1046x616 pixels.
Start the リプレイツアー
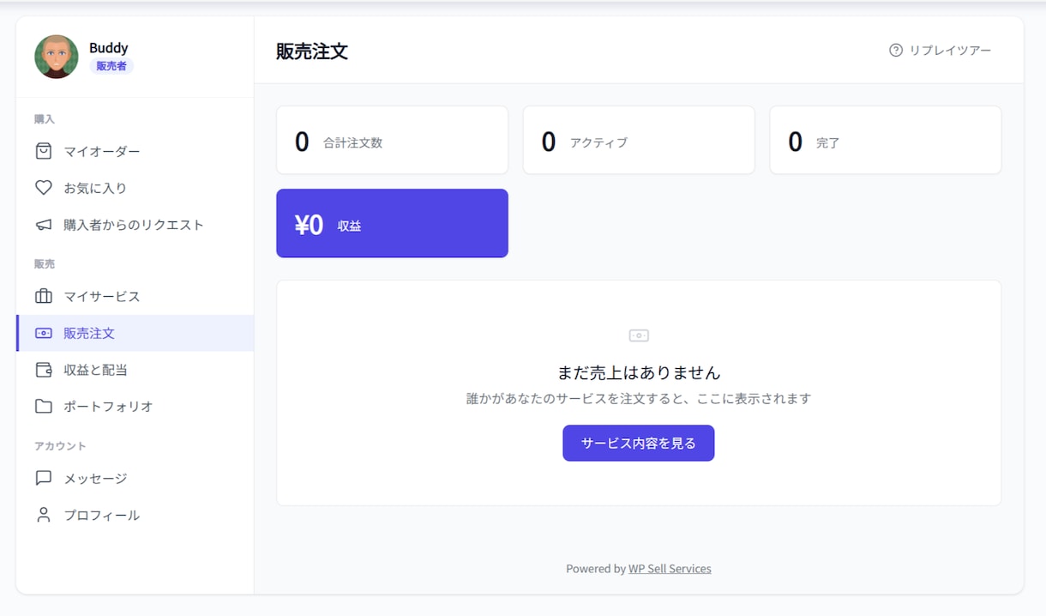click(941, 51)
